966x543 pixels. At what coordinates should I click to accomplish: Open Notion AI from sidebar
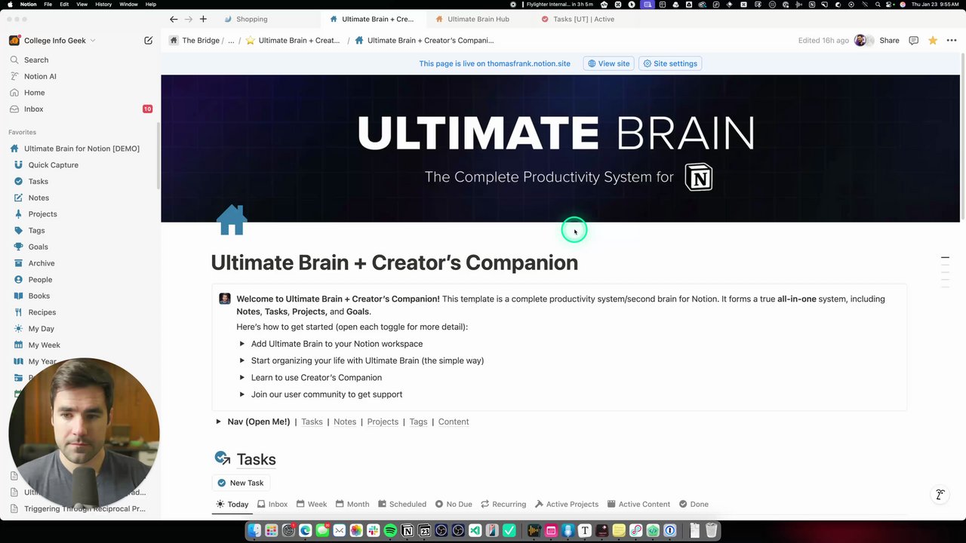[x=40, y=76]
